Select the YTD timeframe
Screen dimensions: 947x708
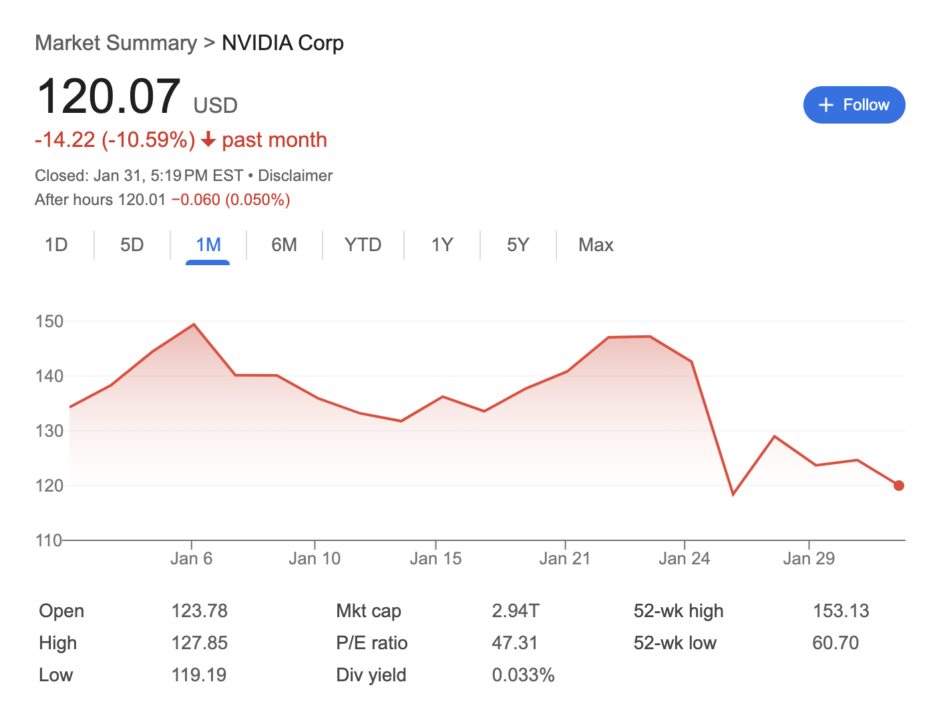(363, 244)
